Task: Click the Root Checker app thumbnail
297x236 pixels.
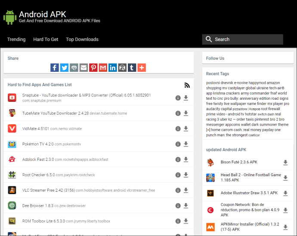Action: (12, 175)
